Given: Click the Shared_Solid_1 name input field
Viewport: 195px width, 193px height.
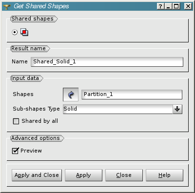Looking at the screenshot, I should pyautogui.click(x=107, y=62).
